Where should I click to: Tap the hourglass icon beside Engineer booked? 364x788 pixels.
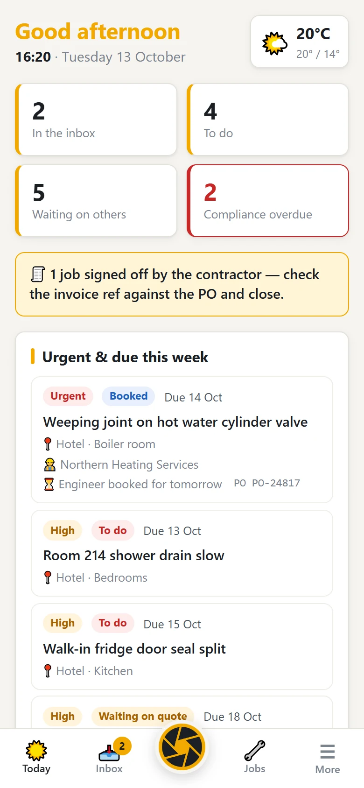49,485
